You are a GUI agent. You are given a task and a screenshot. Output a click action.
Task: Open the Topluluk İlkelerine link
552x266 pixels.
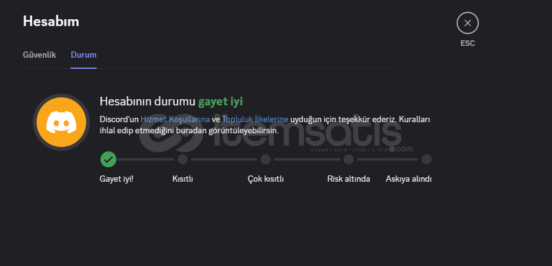(x=255, y=120)
